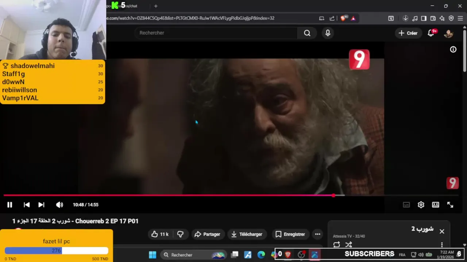Toggle the browser sidebar panel
The height and width of the screenshot is (262, 467).
[424, 18]
